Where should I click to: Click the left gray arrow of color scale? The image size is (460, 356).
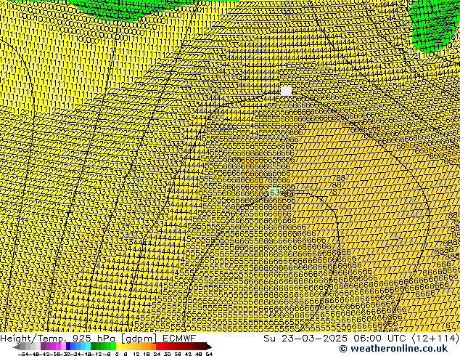[x=17, y=347]
